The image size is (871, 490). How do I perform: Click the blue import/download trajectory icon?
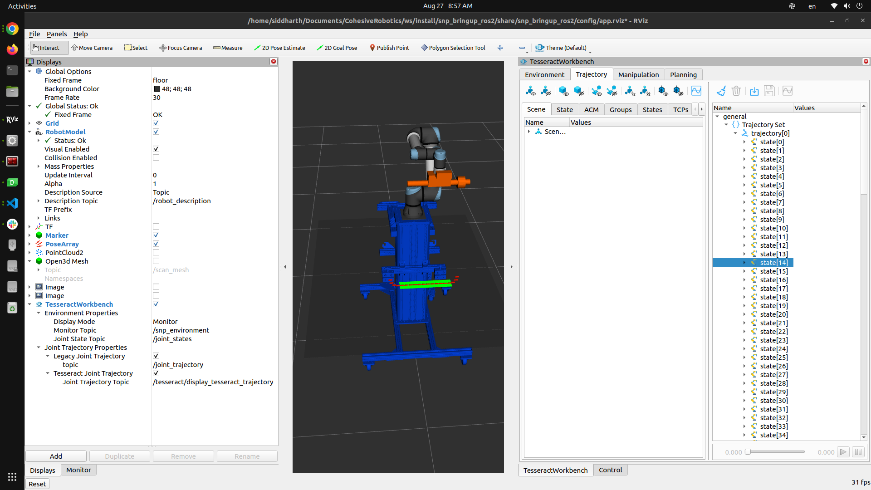[754, 91]
